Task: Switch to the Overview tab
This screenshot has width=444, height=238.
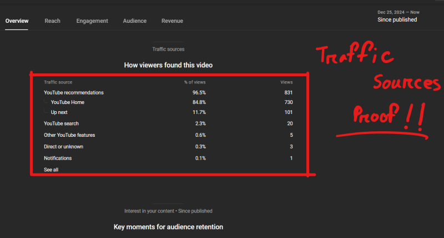Action: tap(17, 21)
